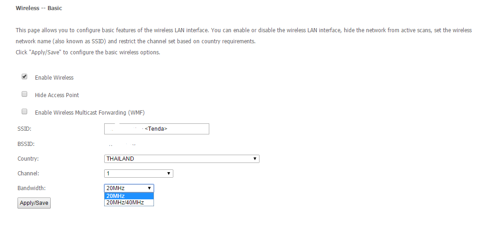This screenshot has width=496, height=232.
Task: Click the Apply/Save button
Action: [34, 203]
